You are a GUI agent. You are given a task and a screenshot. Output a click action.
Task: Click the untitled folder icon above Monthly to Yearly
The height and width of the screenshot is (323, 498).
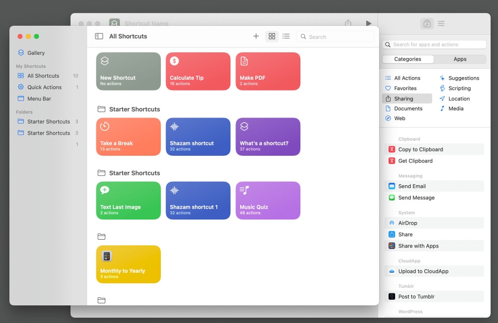coord(101,237)
